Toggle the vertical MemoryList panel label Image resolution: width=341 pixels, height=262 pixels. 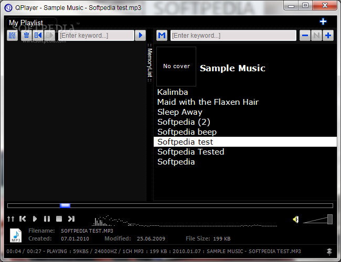point(150,62)
